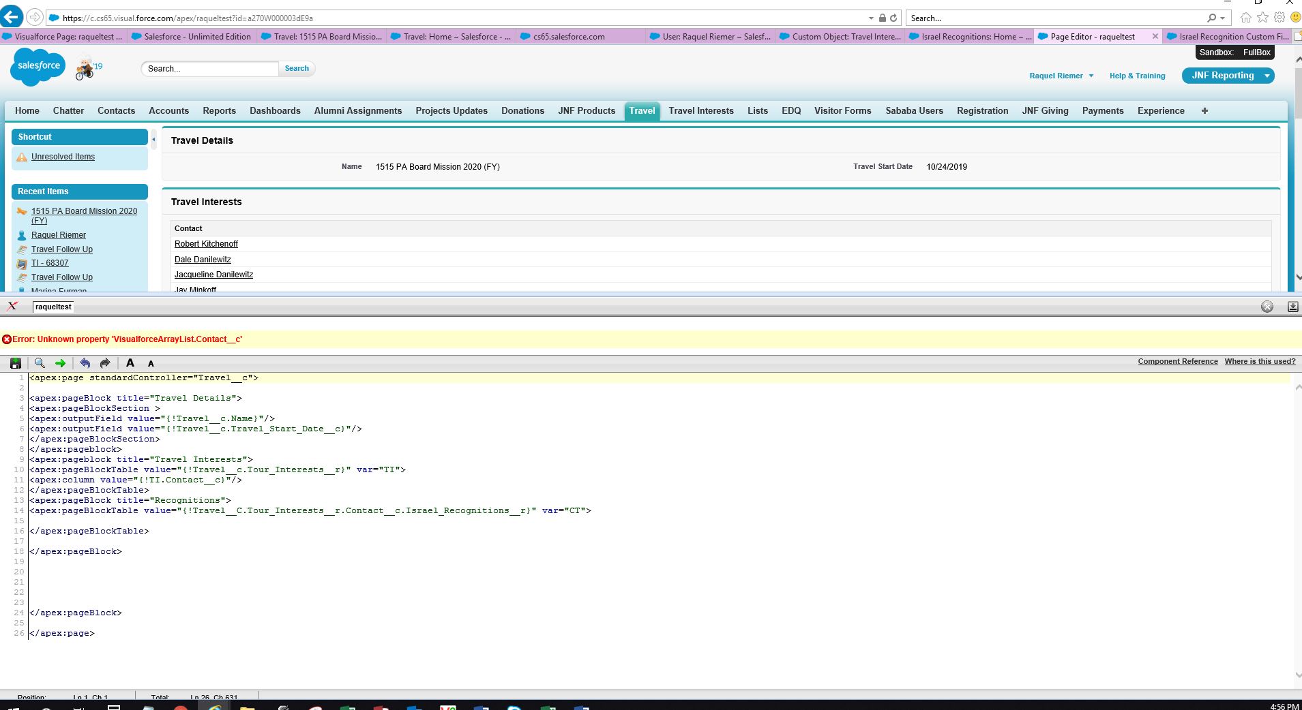Click the red error text 'VisualforceArrayList.Contact__c'
The height and width of the screenshot is (710, 1302).
click(x=177, y=339)
